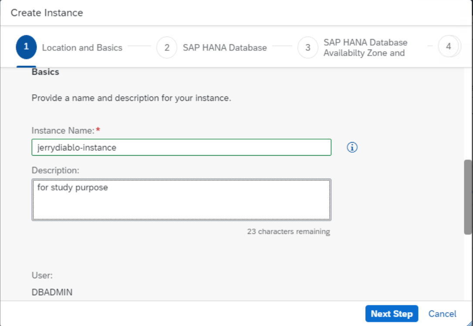Click the dialog resize grip at bottom-right corner
The image size is (473, 326).
click(470, 323)
